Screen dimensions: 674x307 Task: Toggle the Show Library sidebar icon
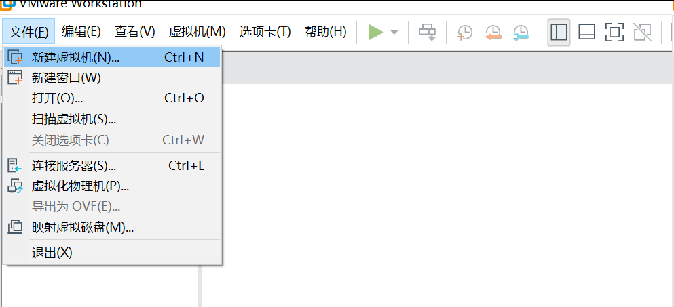tap(559, 33)
